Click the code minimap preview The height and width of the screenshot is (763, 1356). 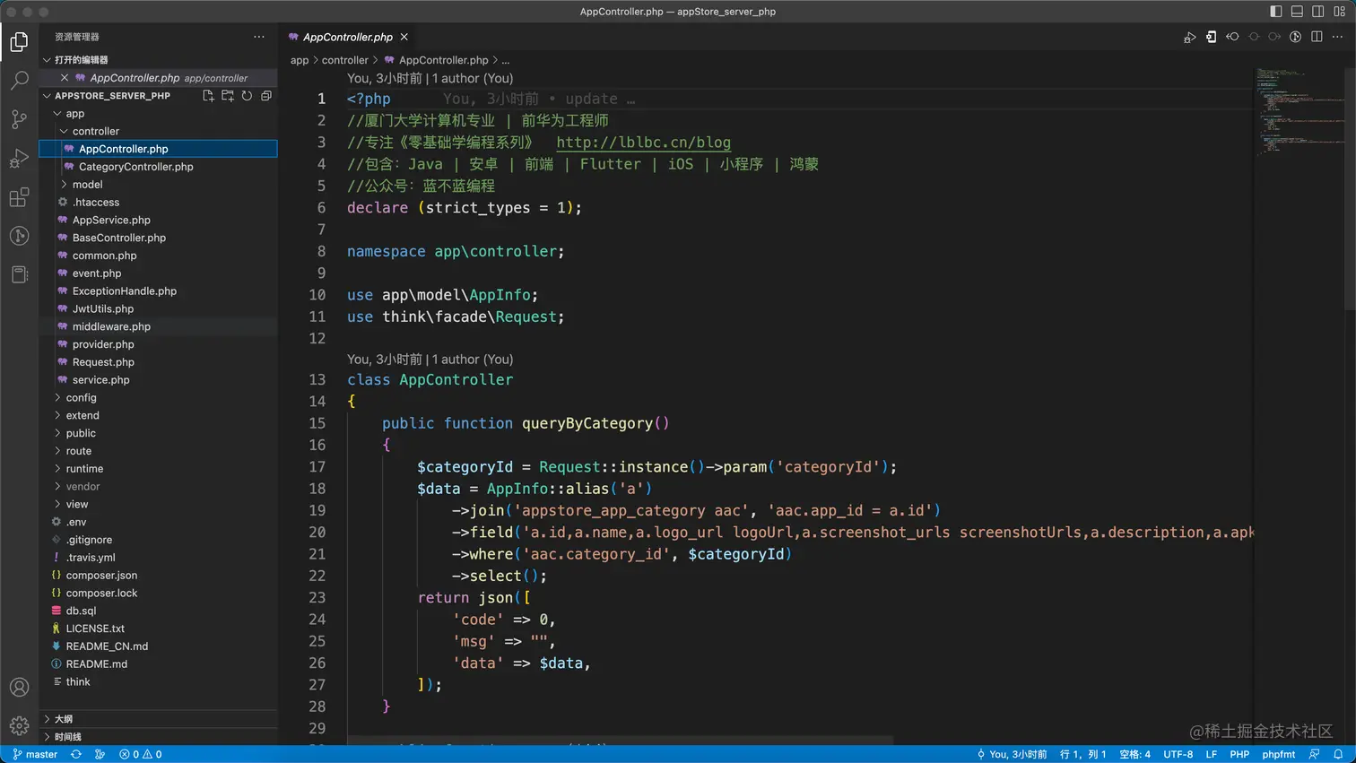click(x=1299, y=112)
